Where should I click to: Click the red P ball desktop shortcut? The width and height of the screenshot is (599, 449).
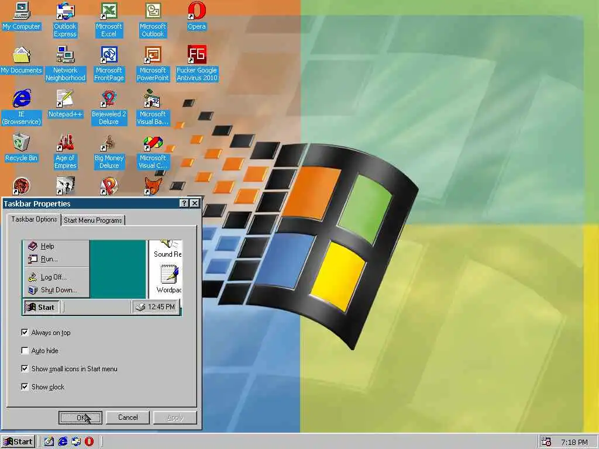[x=109, y=186]
